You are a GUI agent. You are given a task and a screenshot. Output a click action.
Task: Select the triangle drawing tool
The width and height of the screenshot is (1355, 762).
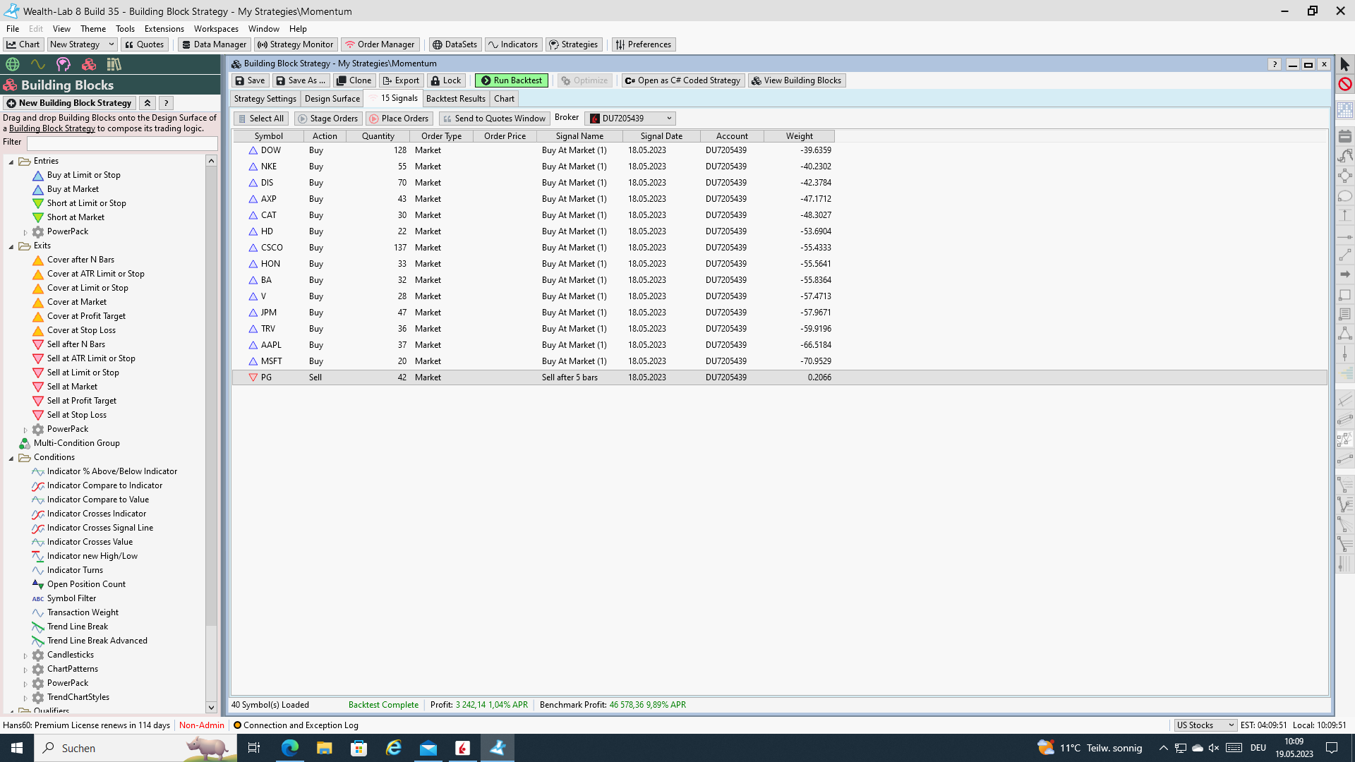pyautogui.click(x=1345, y=334)
